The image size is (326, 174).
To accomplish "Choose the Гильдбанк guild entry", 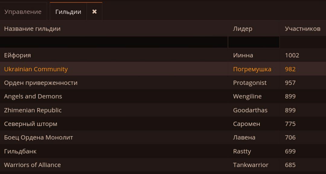I will pos(163,151).
